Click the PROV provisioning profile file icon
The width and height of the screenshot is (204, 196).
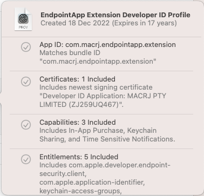23,19
